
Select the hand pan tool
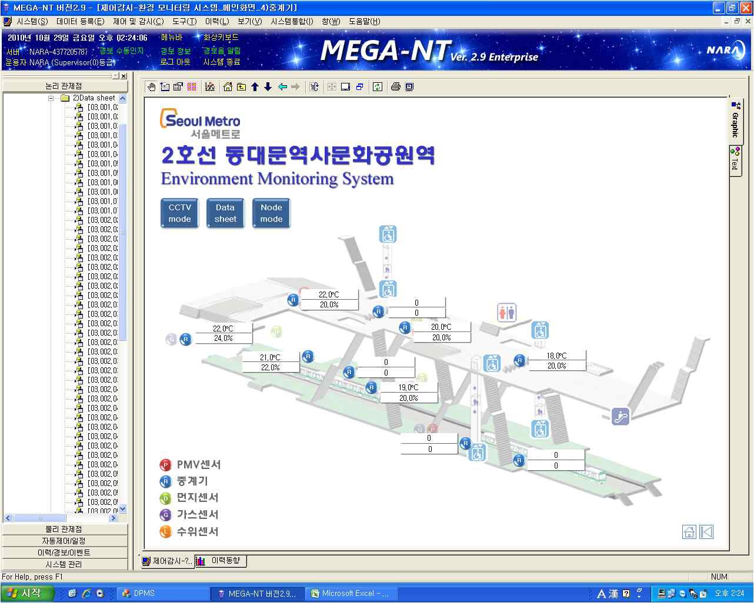[x=151, y=87]
